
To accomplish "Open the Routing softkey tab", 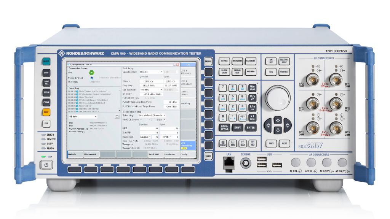I will [188, 103].
